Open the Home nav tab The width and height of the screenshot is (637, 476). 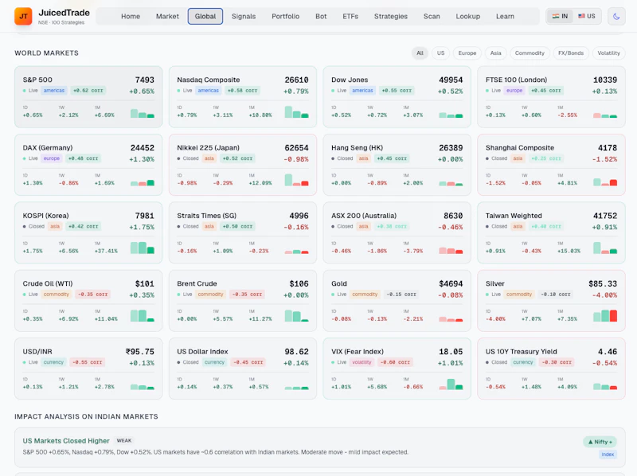pyautogui.click(x=131, y=16)
